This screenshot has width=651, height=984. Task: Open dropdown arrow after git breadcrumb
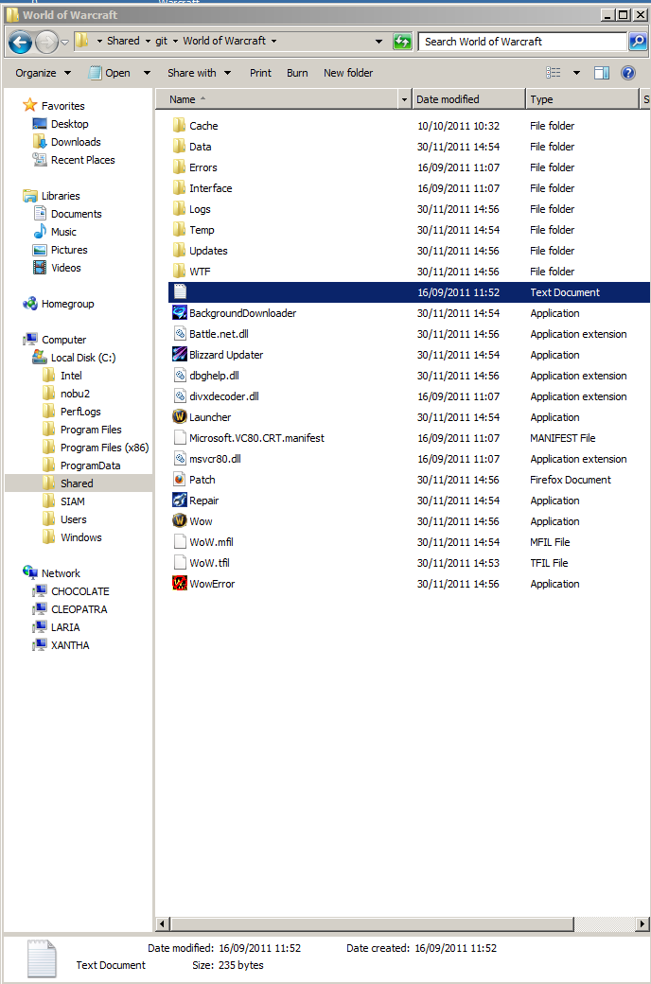tap(174, 41)
